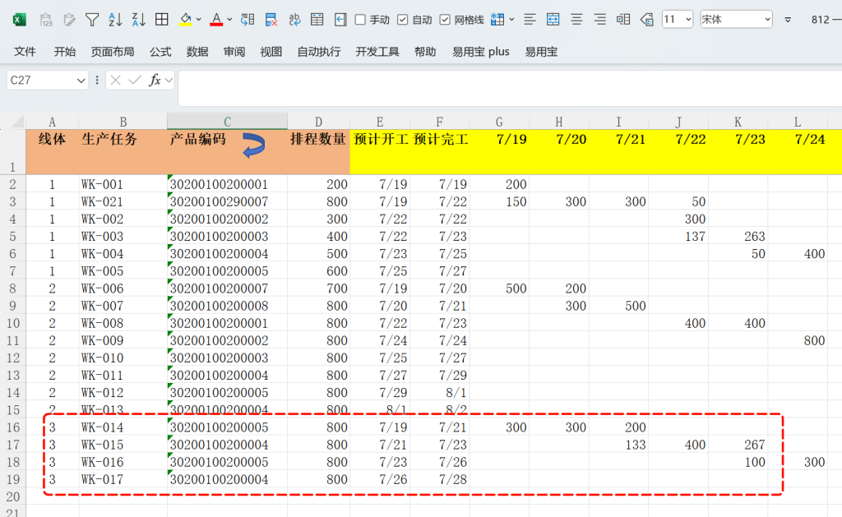
Task: Click the paste formatting clipboard brush icon
Action: coord(69,20)
